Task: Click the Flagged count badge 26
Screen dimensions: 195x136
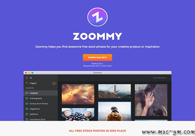Action: click(x=54, y=83)
